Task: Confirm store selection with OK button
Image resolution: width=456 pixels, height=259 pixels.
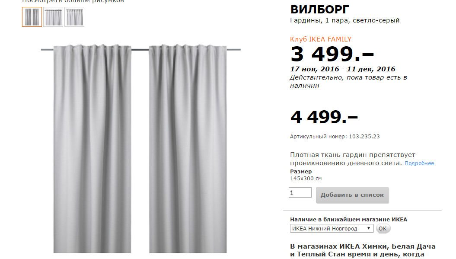Action: (x=383, y=228)
